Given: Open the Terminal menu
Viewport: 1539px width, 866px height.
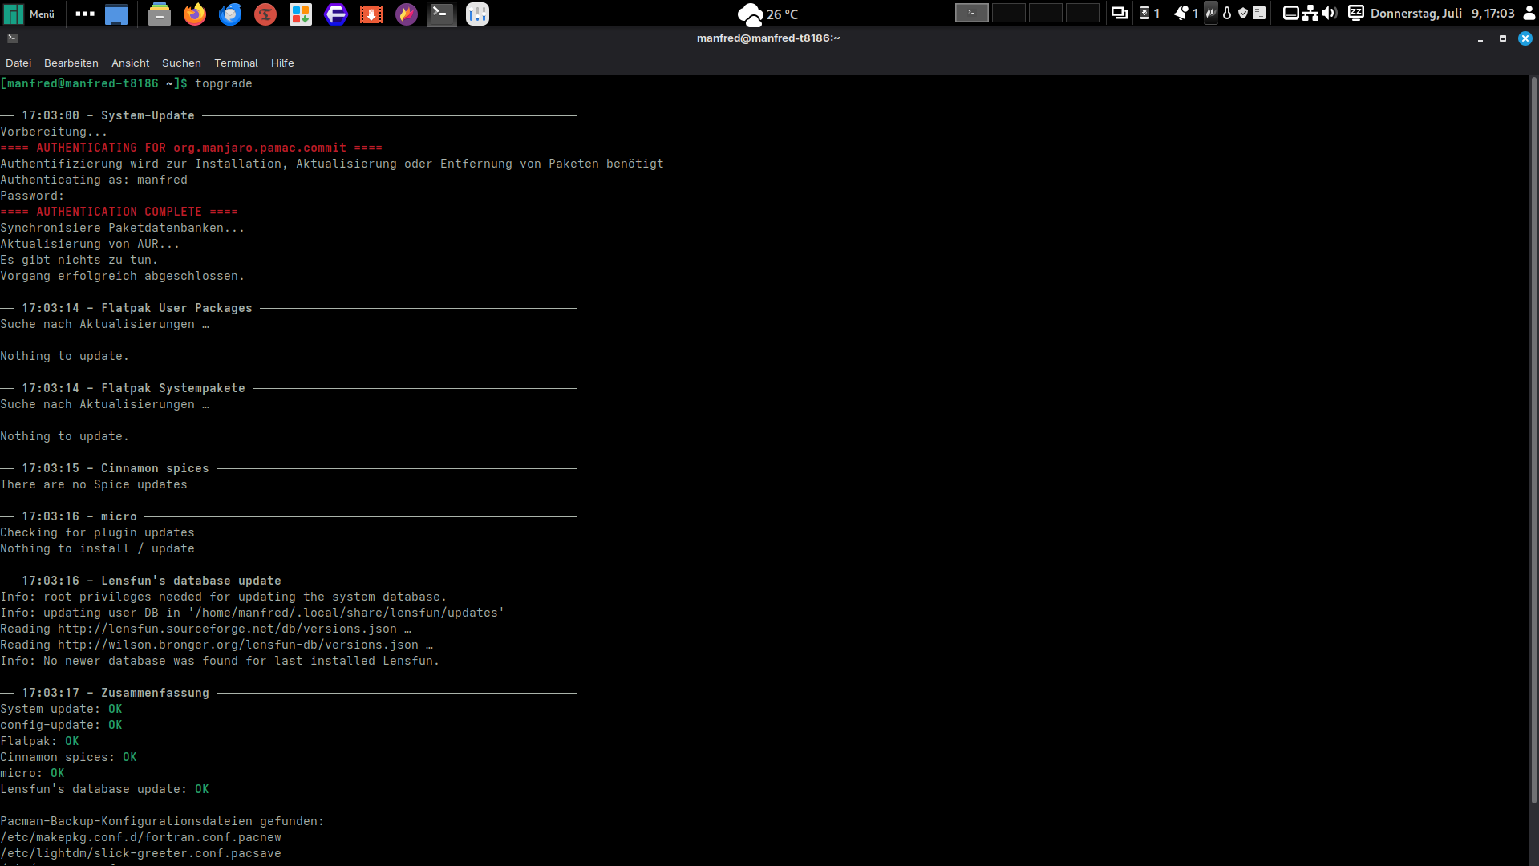Looking at the screenshot, I should [x=236, y=63].
